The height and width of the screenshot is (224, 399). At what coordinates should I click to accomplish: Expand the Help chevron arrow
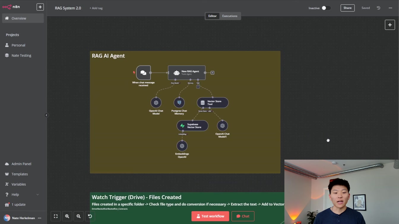click(x=38, y=195)
